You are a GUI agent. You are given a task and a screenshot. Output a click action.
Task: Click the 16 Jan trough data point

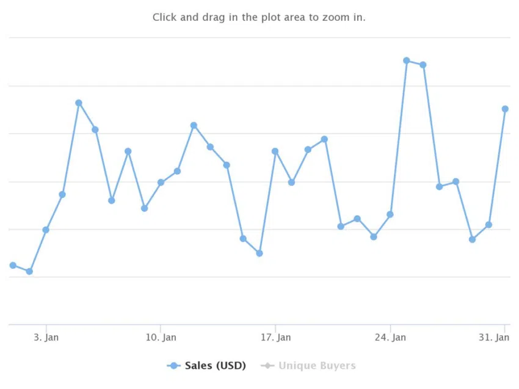coord(259,253)
